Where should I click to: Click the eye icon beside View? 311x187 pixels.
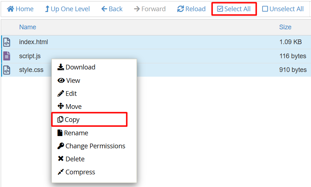[61, 80]
